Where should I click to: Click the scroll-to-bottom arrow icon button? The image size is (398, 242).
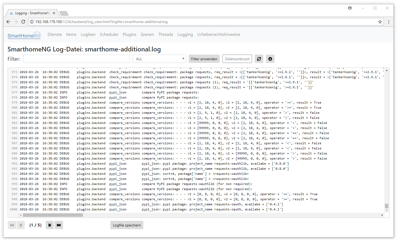point(270,59)
